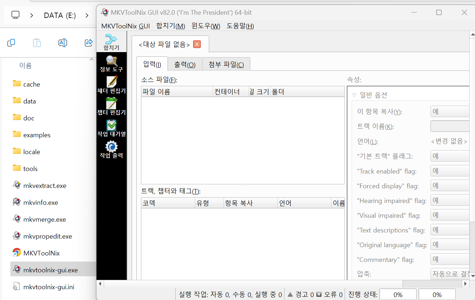Switch to the 첨부 파일(C) tab
Screen dimensions: 475x300
pyautogui.click(x=226, y=65)
